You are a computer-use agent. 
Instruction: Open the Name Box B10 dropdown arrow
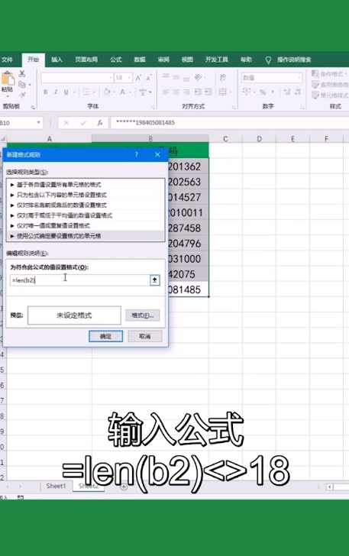coord(38,123)
